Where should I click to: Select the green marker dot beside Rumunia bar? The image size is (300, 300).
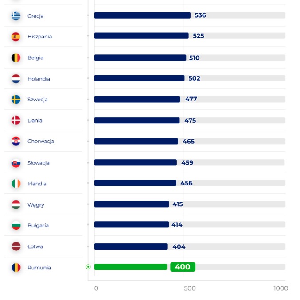point(88,267)
